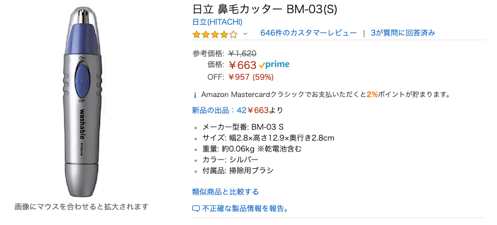Click the 2% points text
Screen dimensions: 497x225
click(x=372, y=95)
